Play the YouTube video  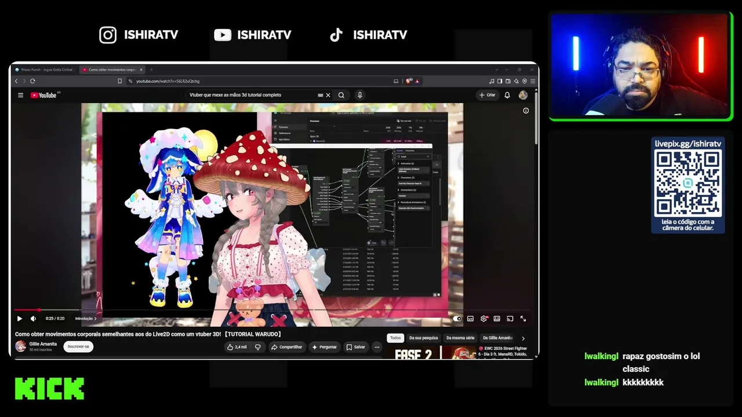(19, 319)
